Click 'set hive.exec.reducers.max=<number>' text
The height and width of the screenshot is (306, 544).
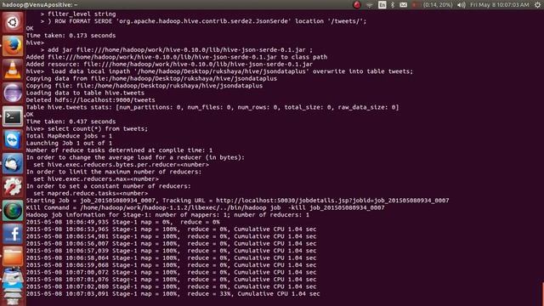pyautogui.click(x=96, y=179)
